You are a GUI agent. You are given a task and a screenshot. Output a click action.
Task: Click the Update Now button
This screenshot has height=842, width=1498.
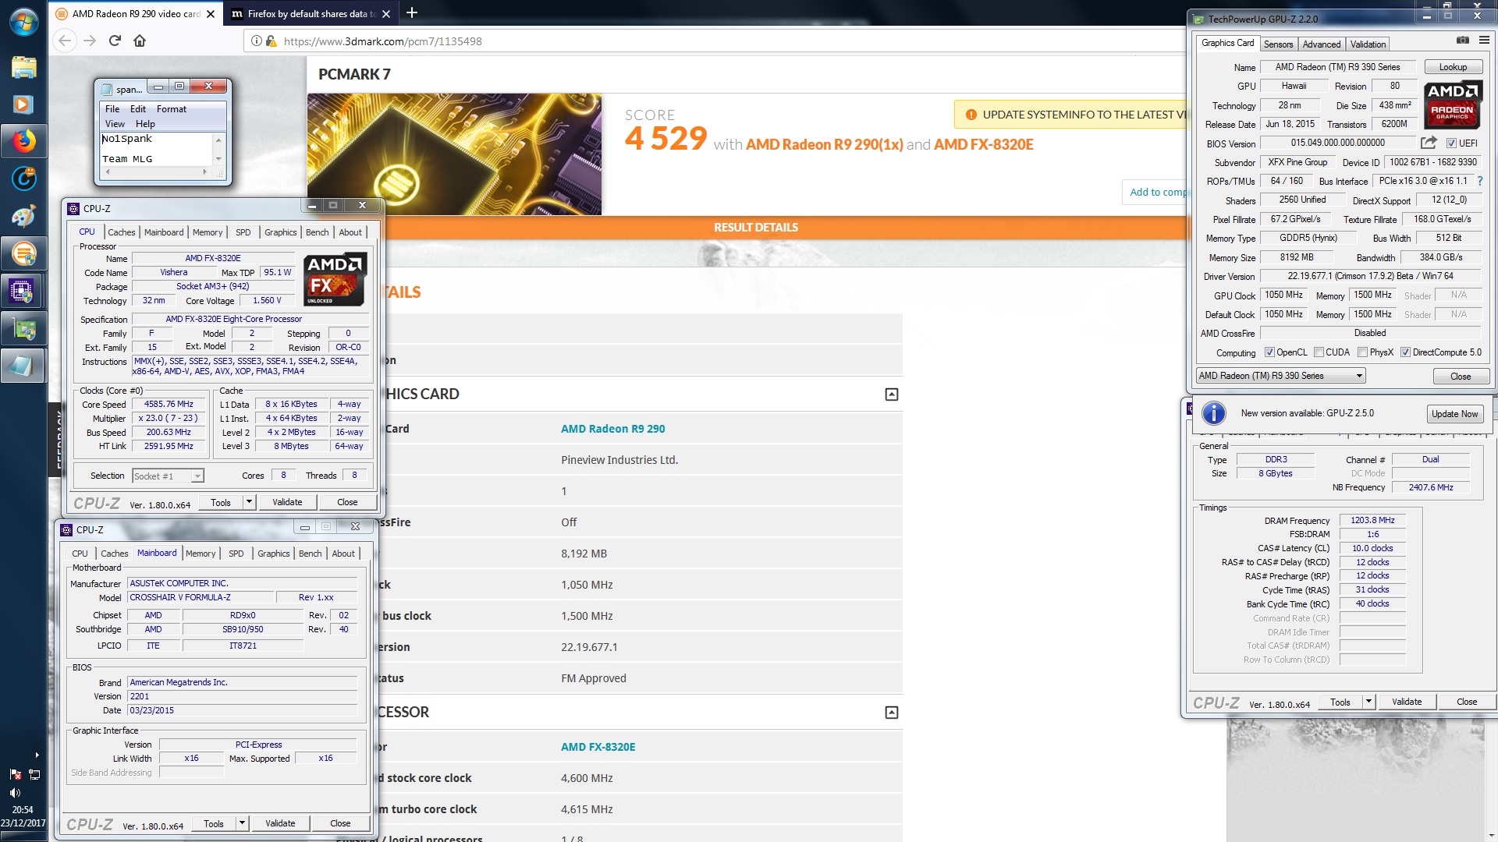coord(1454,414)
